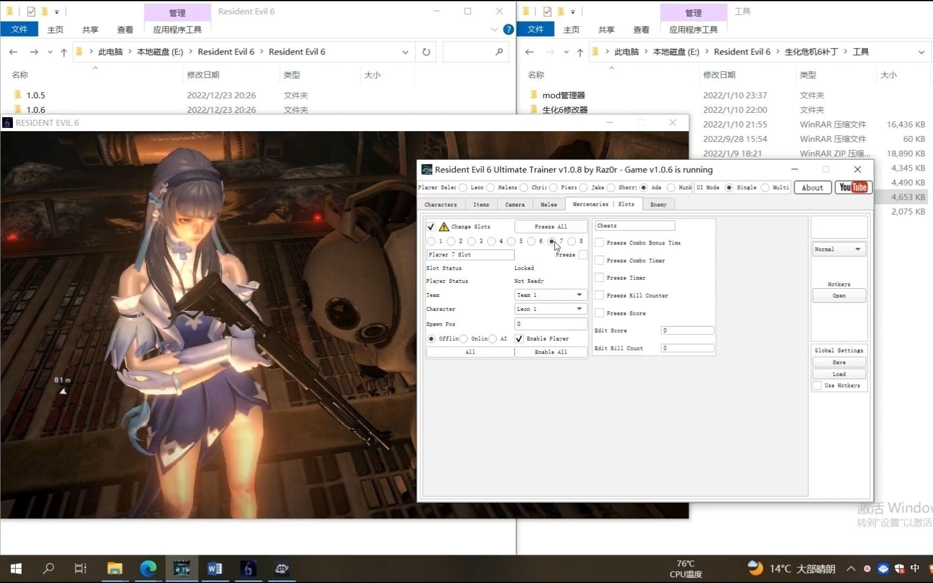Click the Resident Evil 6 game window icon

coord(8,123)
